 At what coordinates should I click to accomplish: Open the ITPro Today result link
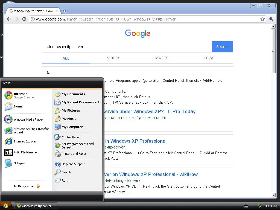click(x=150, y=112)
